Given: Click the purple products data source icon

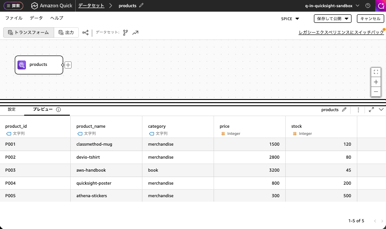Looking at the screenshot, I should [21, 65].
